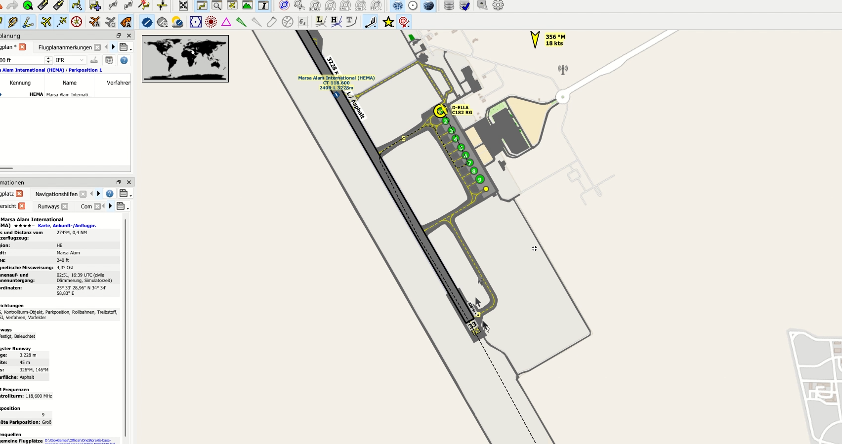This screenshot has height=444, width=842.
Task: Select the yellow star userpoints icon
Action: coord(388,22)
